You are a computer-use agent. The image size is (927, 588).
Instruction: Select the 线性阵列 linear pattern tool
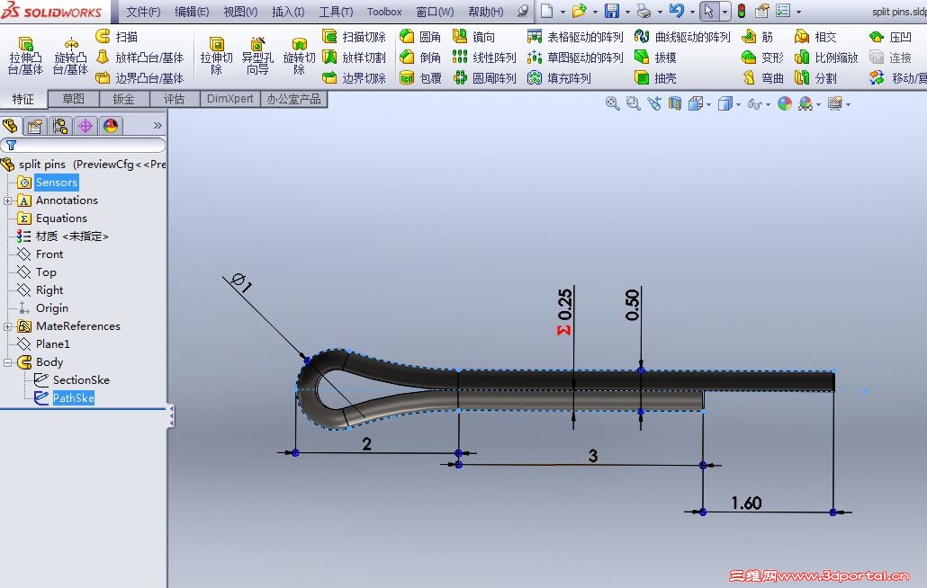click(x=484, y=58)
